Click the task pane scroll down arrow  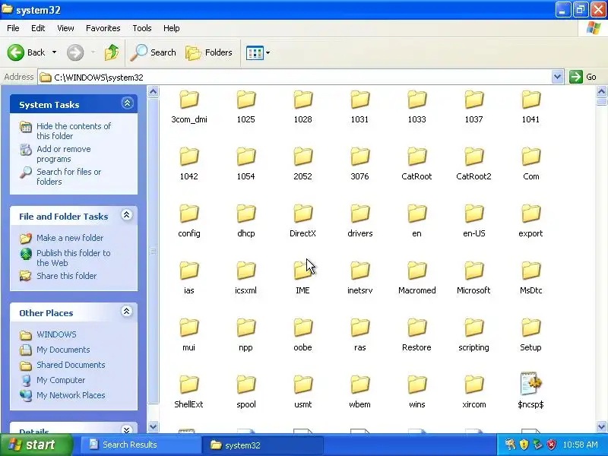pyautogui.click(x=154, y=427)
